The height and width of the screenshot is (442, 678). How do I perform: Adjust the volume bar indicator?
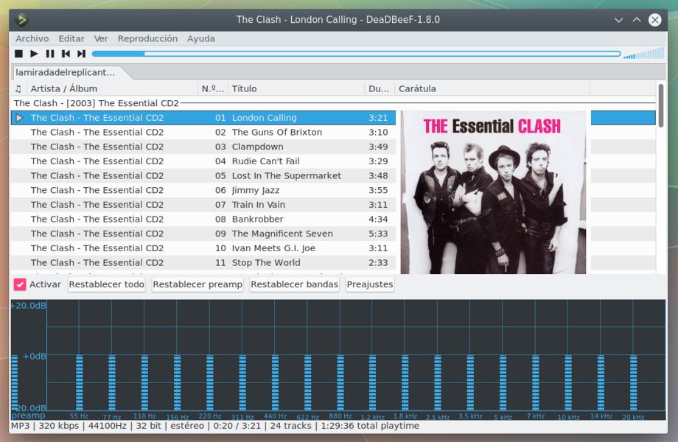click(x=643, y=54)
